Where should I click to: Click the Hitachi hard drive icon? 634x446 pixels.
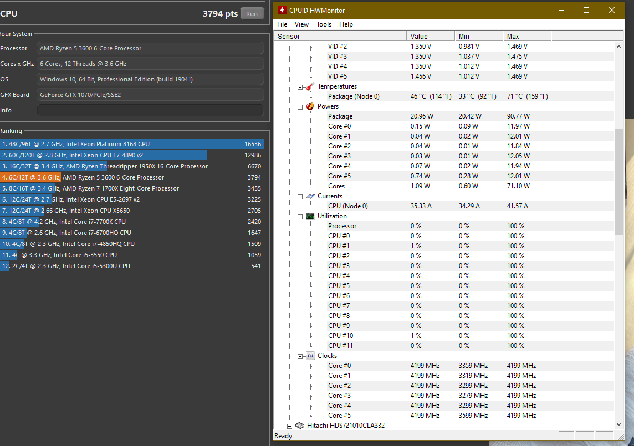[300, 426]
